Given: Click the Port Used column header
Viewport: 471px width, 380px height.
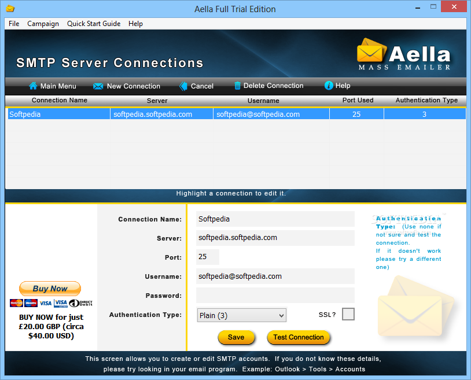Looking at the screenshot, I should click(x=358, y=100).
